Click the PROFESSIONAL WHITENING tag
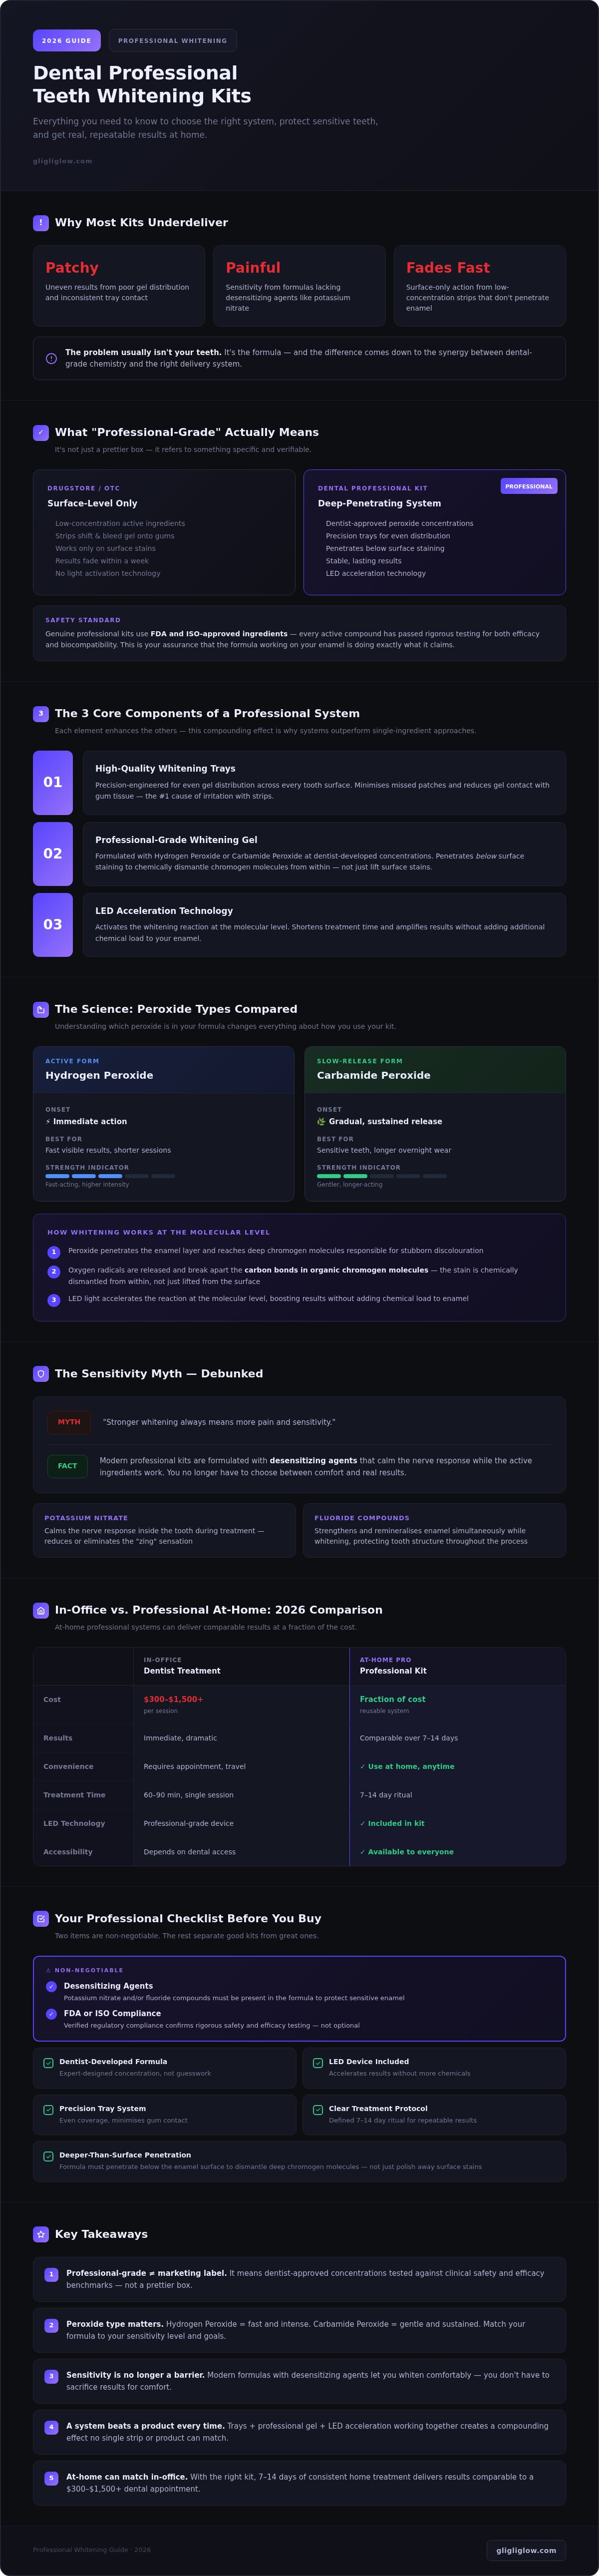Screen dimensions: 599x2576 [x=172, y=40]
